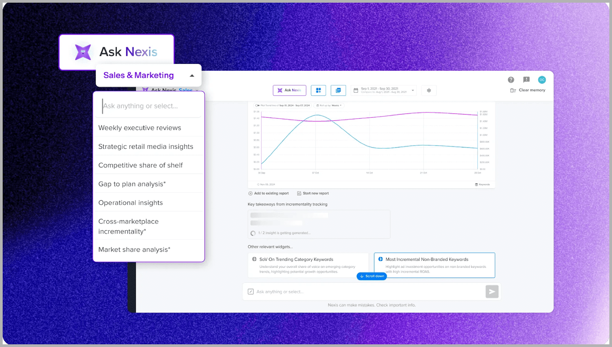Open the feedback exclamation message icon
This screenshot has height=347, width=612.
[x=526, y=80]
